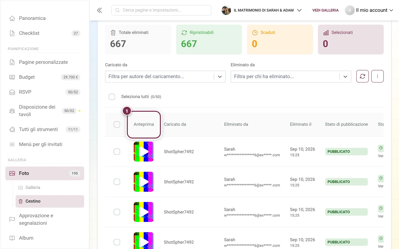Click the Totale eliminati stat card
Screen dimensions: 399x249
coord(138,40)
